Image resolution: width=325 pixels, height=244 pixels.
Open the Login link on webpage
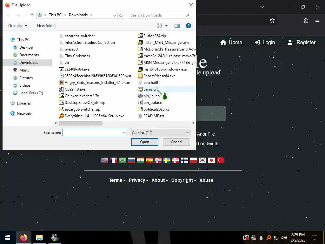[x=265, y=42]
